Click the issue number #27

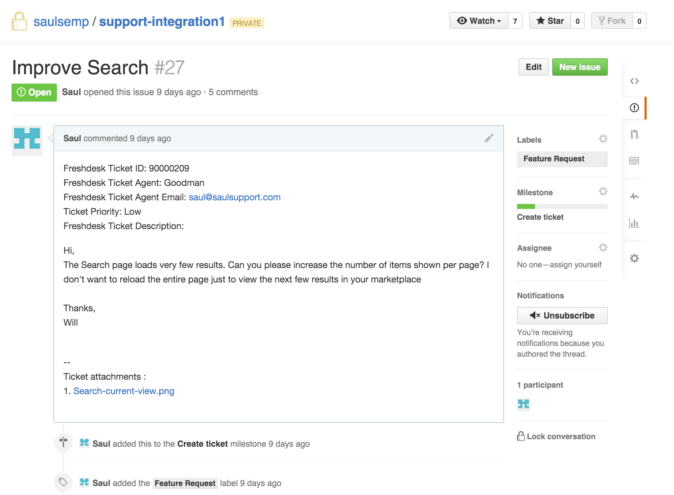[170, 67]
